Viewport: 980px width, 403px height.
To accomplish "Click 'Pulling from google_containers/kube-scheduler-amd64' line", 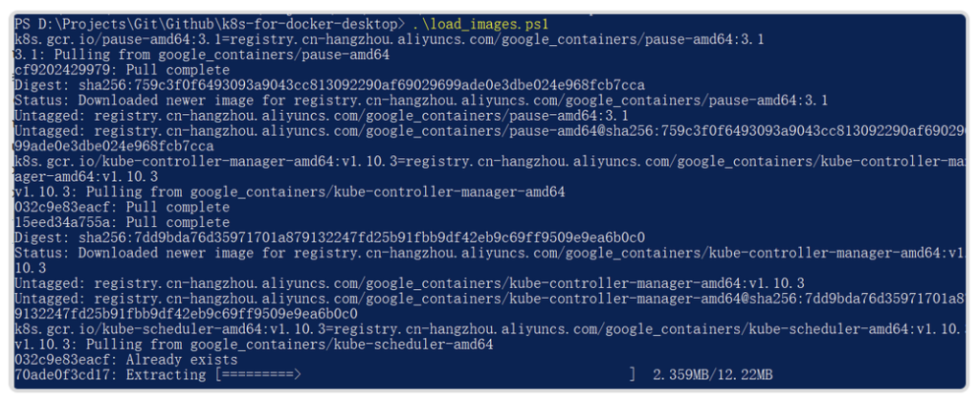I will (x=254, y=345).
